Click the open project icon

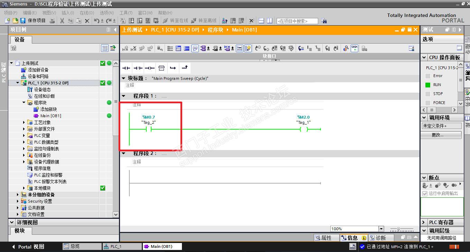click(x=15, y=21)
